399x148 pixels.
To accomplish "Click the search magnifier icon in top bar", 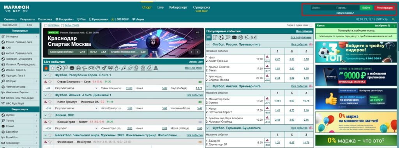I will [393, 19].
